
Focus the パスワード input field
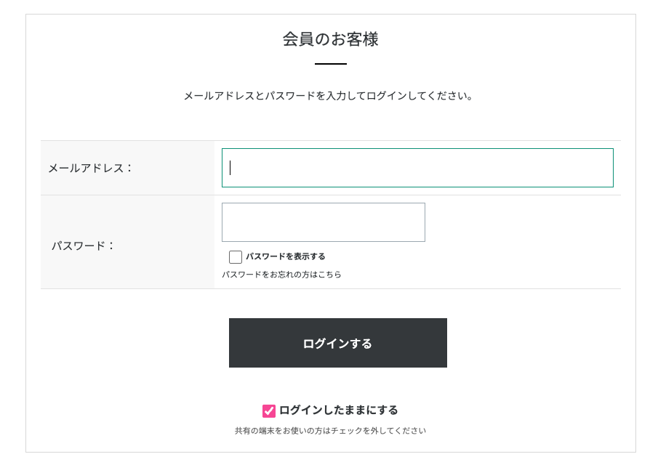tap(324, 222)
